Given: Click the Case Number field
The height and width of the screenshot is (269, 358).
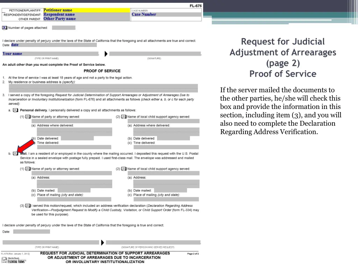Looking at the screenshot, I should click(166, 14).
